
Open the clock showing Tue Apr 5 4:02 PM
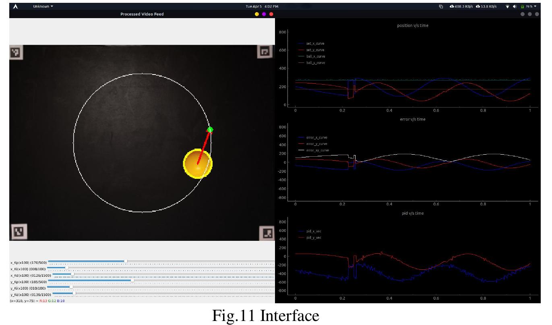tap(262, 6)
